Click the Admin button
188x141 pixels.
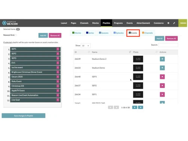[183, 23]
